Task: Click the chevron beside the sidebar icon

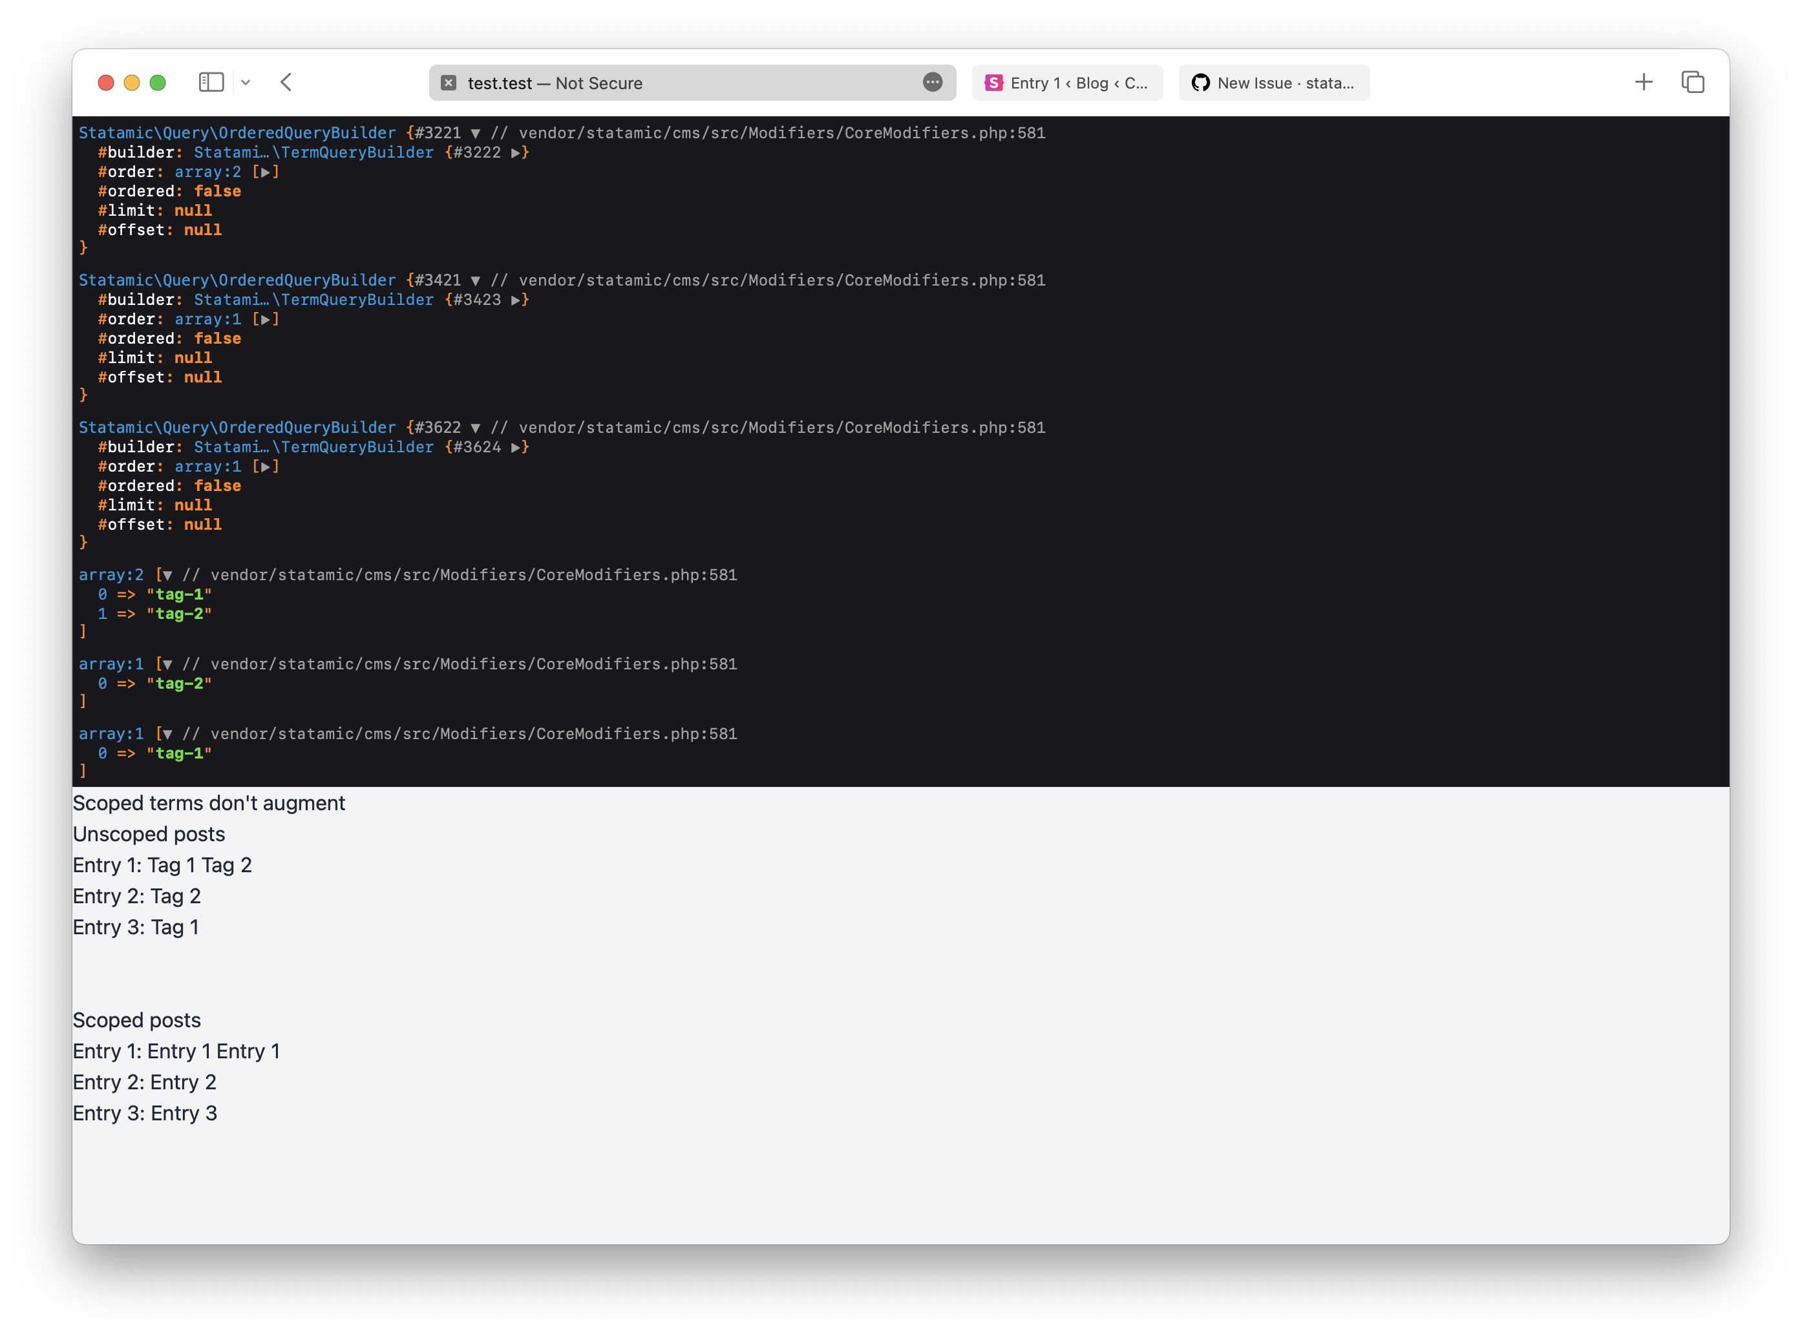Action: pyautogui.click(x=247, y=82)
